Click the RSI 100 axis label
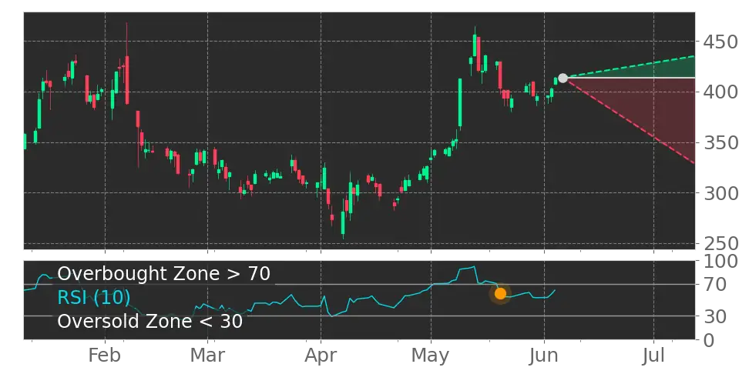 point(720,261)
